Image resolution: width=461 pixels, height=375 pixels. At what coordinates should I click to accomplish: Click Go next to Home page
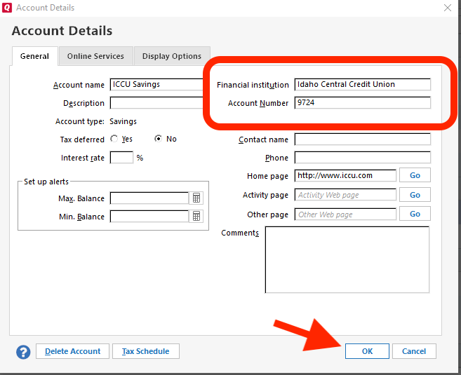tap(415, 175)
